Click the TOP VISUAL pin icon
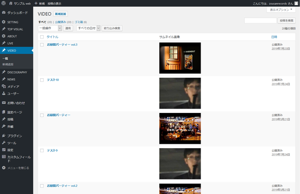Viewport: 300px width, 194px height. coord(4,29)
